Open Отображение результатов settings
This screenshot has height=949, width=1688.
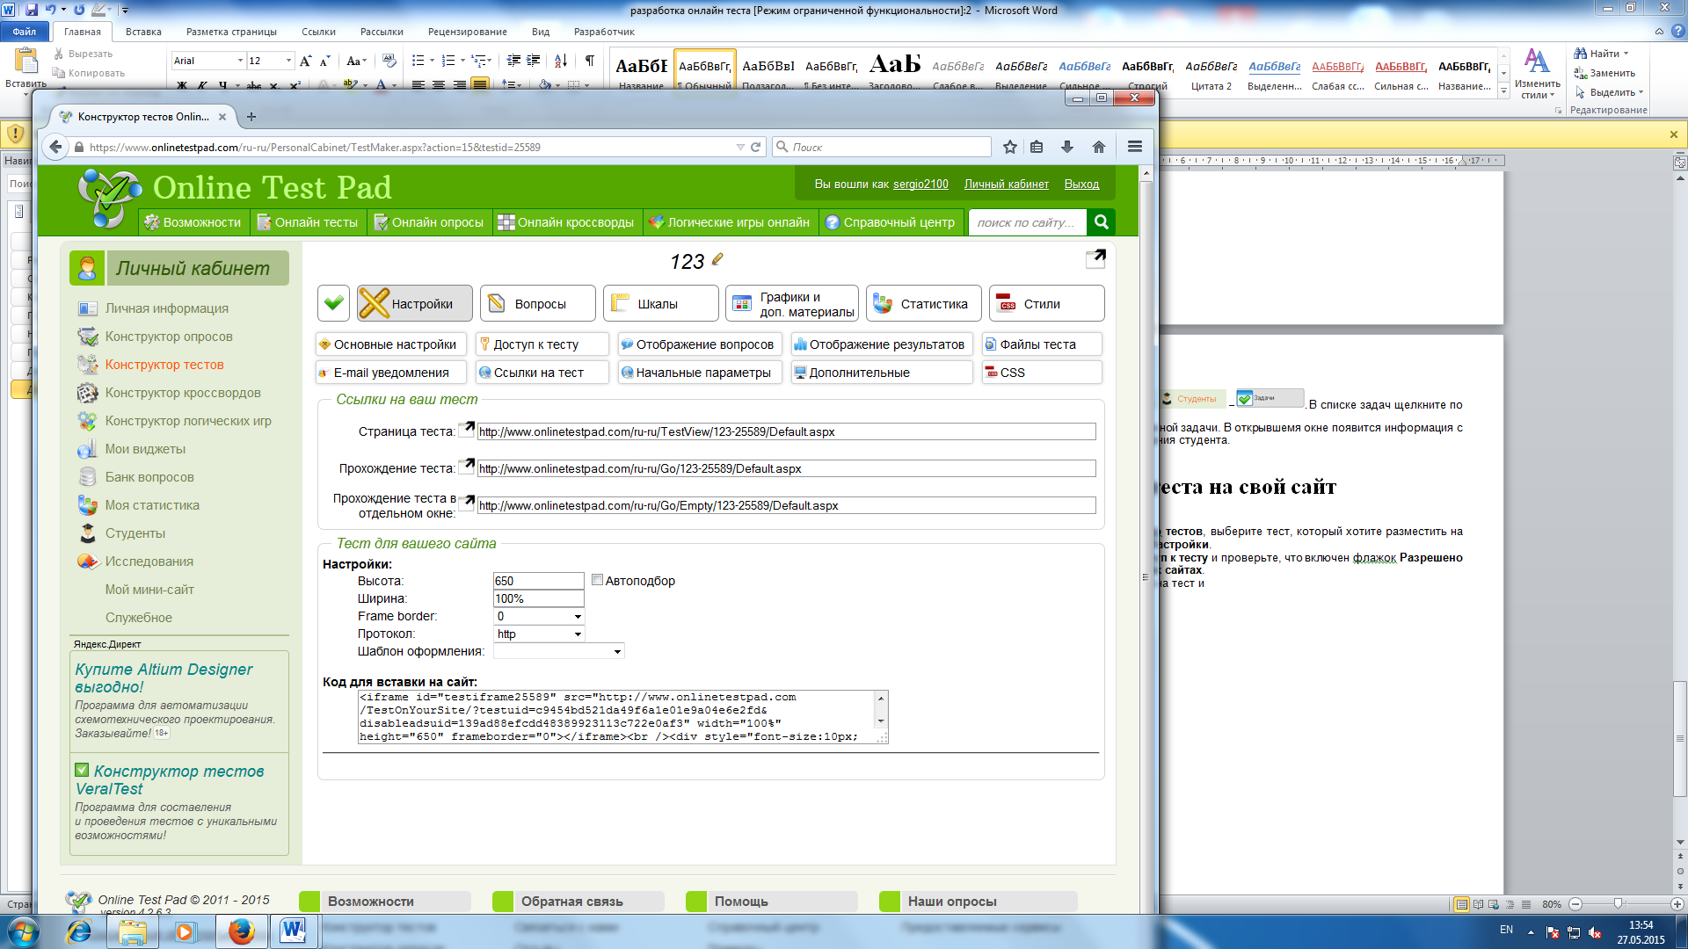(882, 344)
